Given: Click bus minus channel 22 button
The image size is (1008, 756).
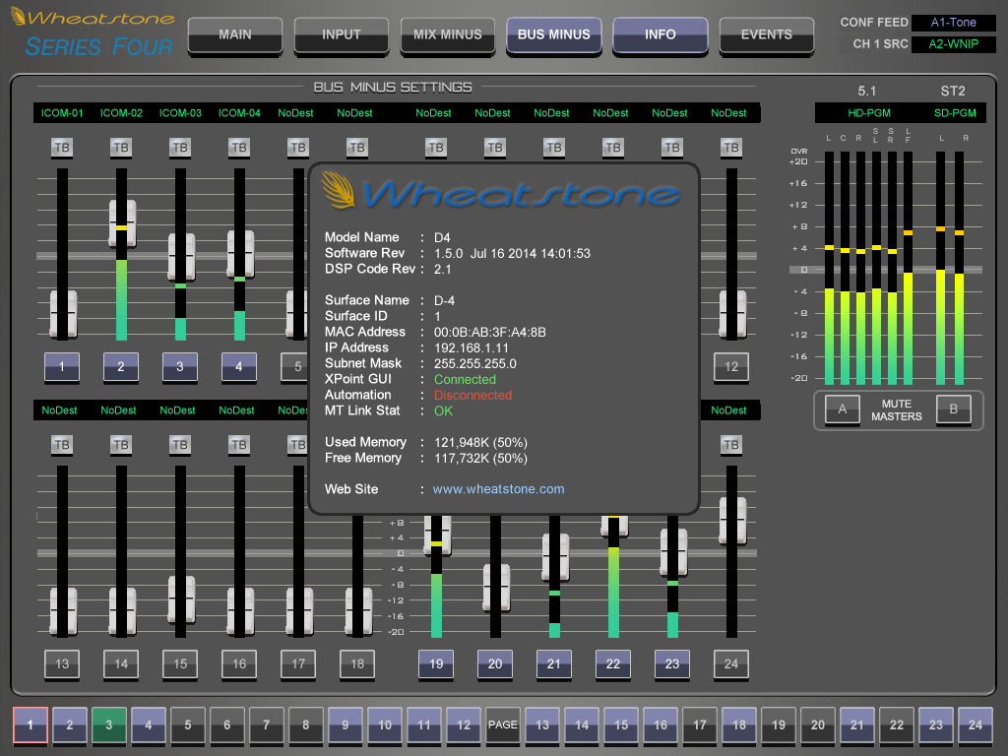Looking at the screenshot, I should 613,664.
